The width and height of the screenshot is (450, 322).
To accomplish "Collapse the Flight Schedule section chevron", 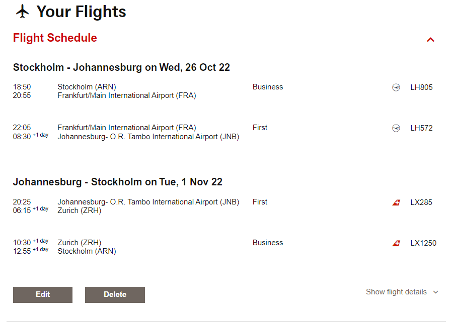I will [x=430, y=40].
